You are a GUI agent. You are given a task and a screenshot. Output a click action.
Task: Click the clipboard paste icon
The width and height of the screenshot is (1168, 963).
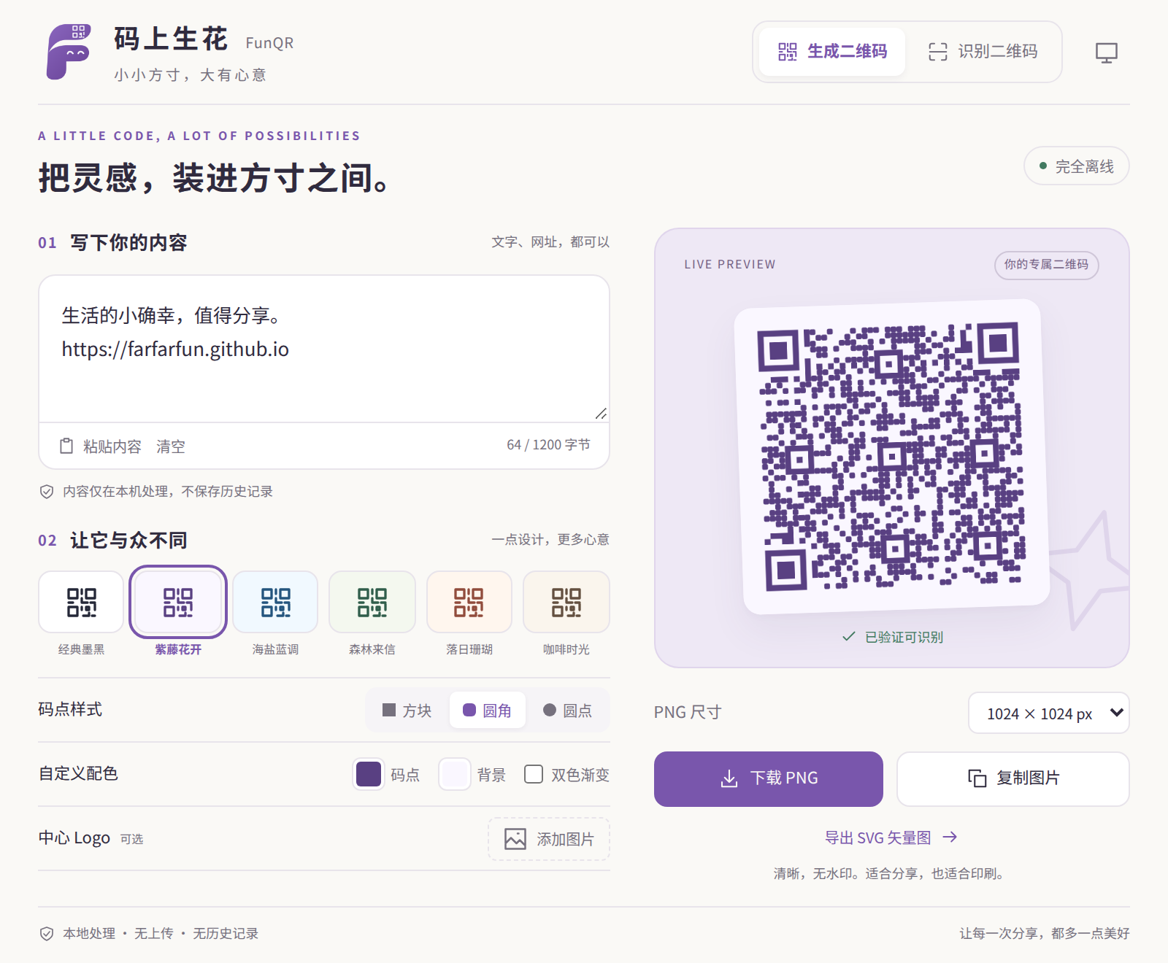(66, 446)
